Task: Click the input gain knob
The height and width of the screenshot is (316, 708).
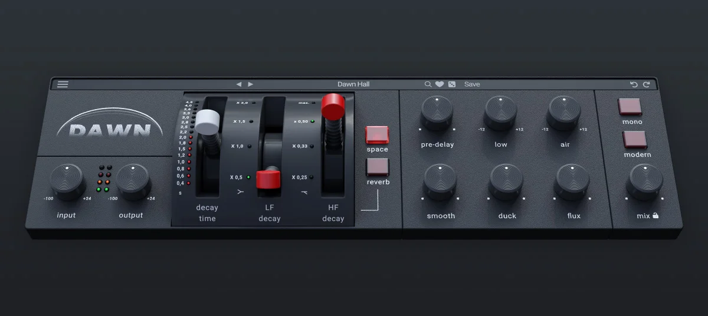Action: tap(67, 181)
